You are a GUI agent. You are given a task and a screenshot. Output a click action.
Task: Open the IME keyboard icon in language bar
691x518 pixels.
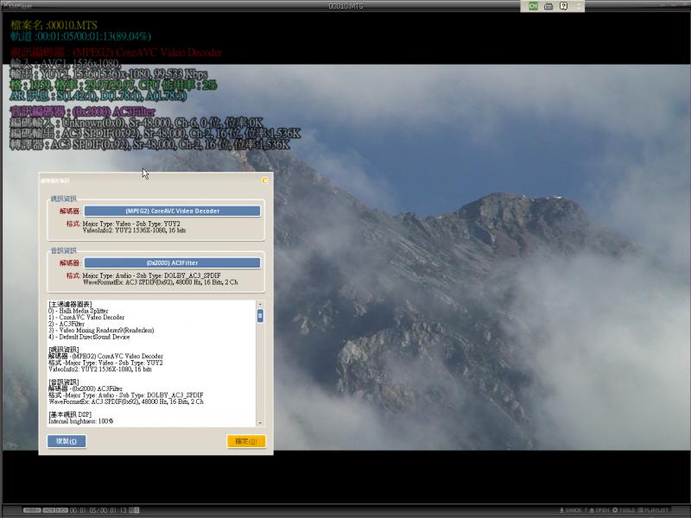548,6
